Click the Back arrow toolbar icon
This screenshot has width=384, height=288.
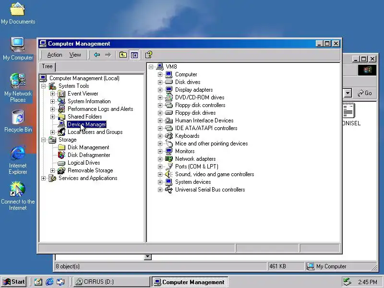click(97, 55)
